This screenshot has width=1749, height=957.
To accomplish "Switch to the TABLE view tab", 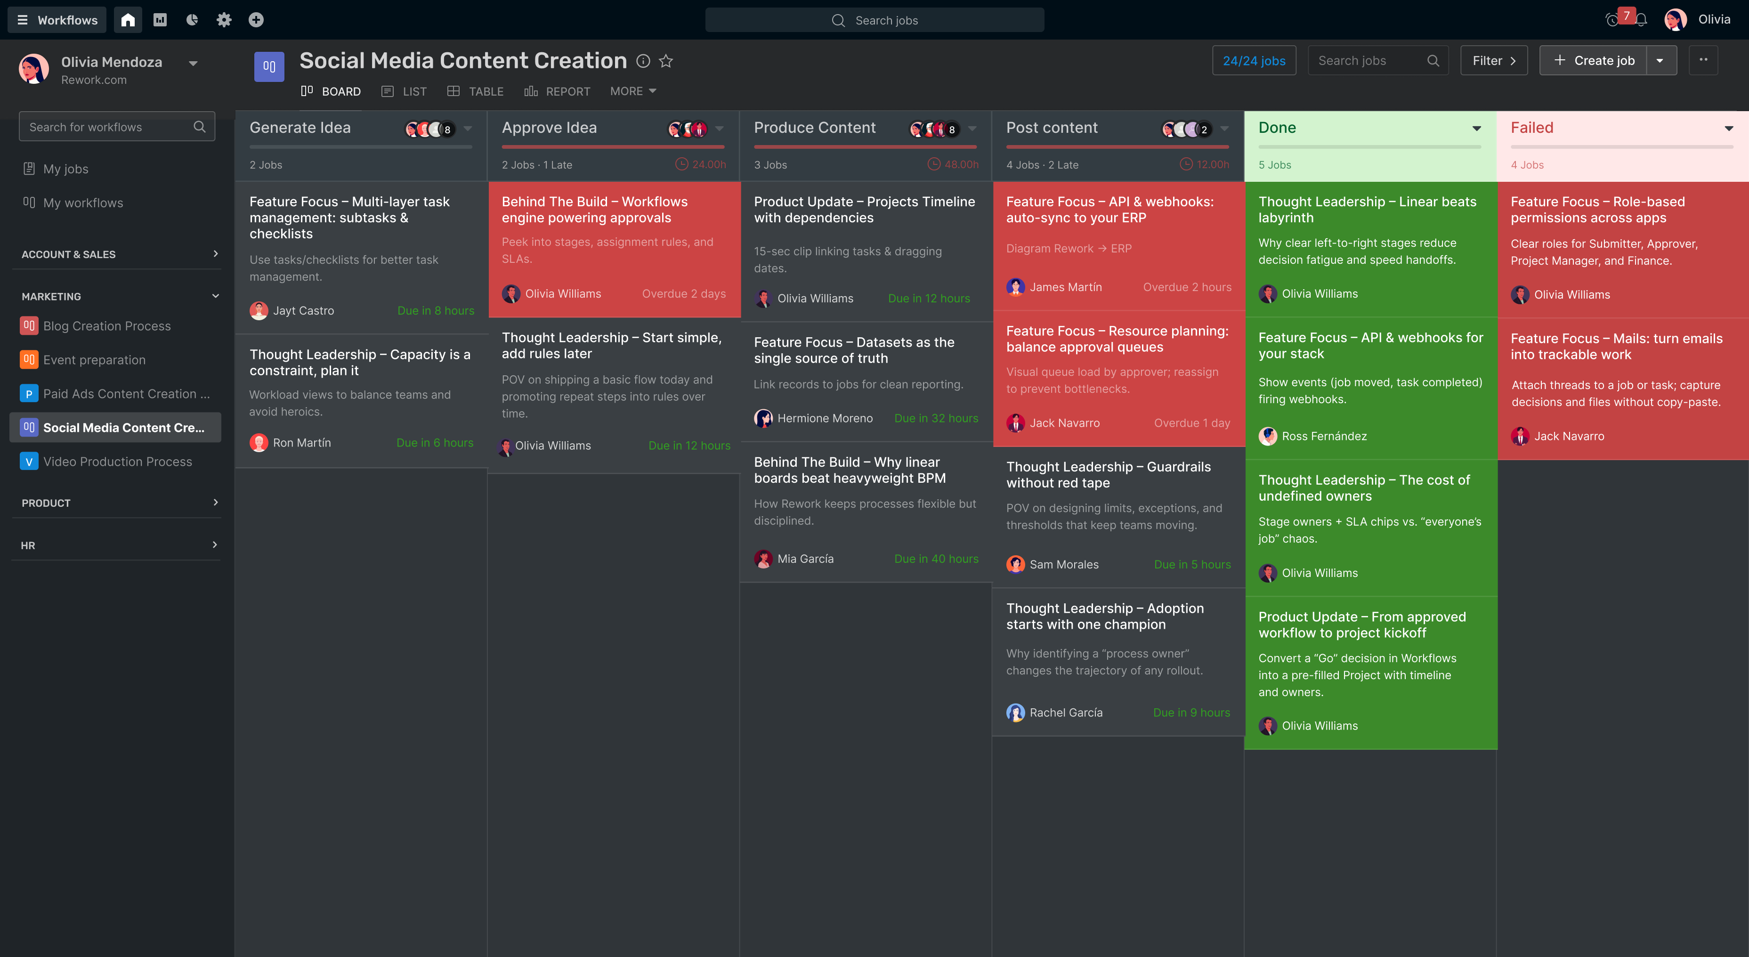I will click(x=485, y=91).
